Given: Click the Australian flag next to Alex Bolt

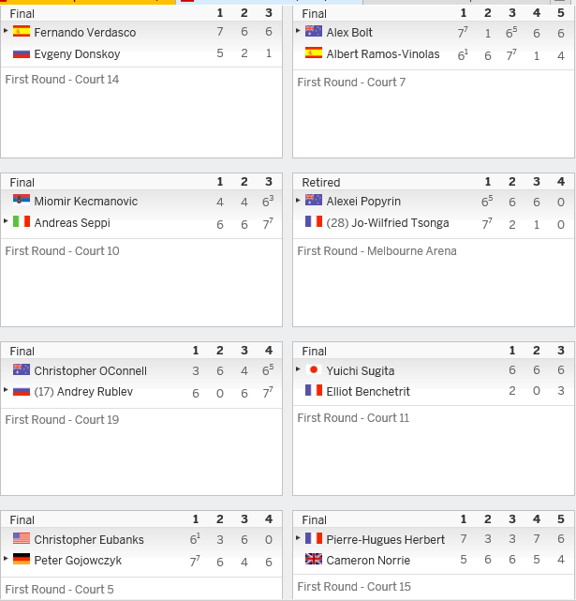Looking at the screenshot, I should click(314, 31).
